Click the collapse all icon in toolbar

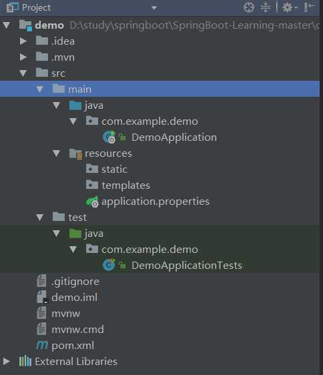click(266, 7)
